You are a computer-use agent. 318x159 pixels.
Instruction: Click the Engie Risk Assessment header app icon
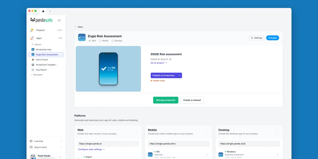pyautogui.click(x=82, y=37)
